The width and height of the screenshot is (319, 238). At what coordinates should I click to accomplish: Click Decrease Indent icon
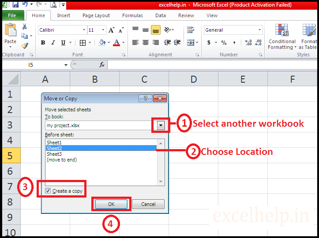pos(167,42)
